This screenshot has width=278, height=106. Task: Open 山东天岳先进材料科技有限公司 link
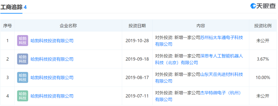199,77
